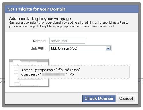Click the content= line of code snippet

(48, 74)
